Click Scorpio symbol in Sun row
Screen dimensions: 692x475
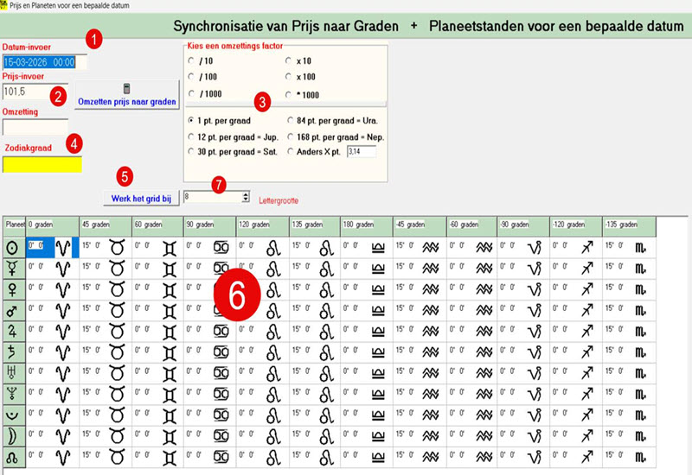[640, 248]
